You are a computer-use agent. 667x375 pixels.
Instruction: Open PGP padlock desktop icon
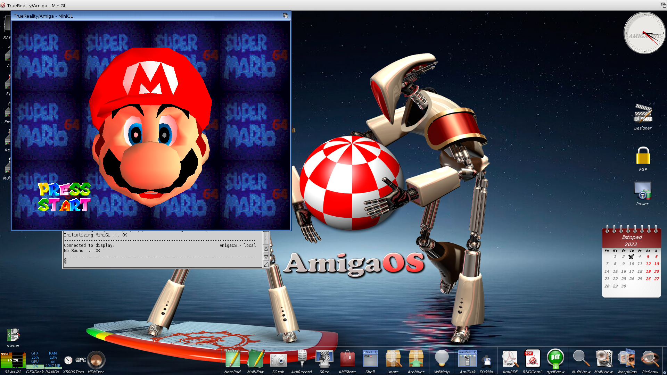point(643,156)
